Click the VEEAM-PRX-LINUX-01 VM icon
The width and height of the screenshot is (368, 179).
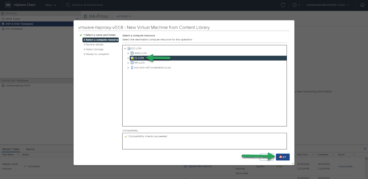coord(185,166)
